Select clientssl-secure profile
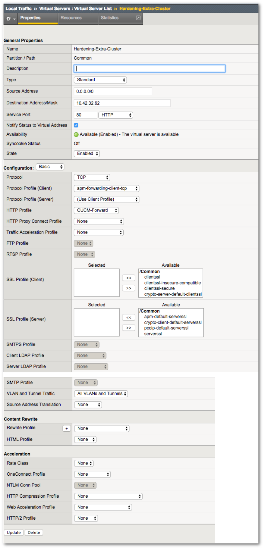This screenshot has width=264, height=549. [159, 288]
